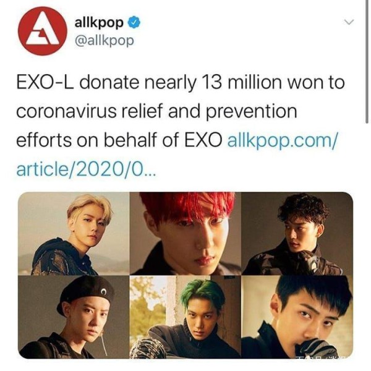
Task: View photo of the curly dark-haired member
Action: coord(297,234)
